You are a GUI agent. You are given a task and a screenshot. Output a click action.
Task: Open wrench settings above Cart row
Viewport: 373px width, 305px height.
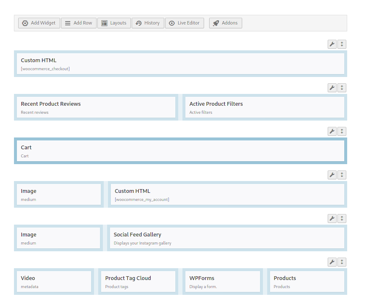tap(332, 132)
